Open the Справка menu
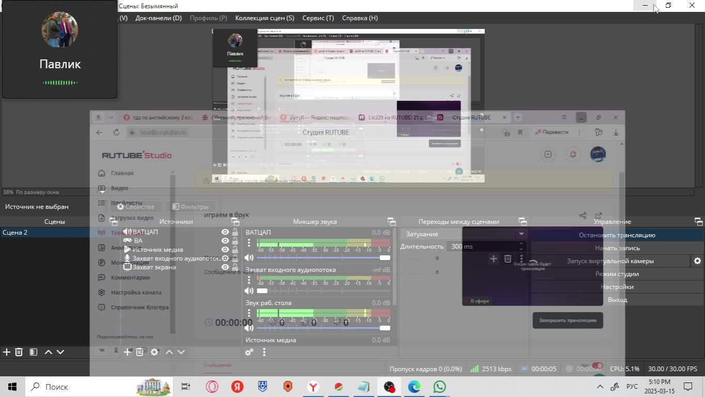 click(x=360, y=18)
